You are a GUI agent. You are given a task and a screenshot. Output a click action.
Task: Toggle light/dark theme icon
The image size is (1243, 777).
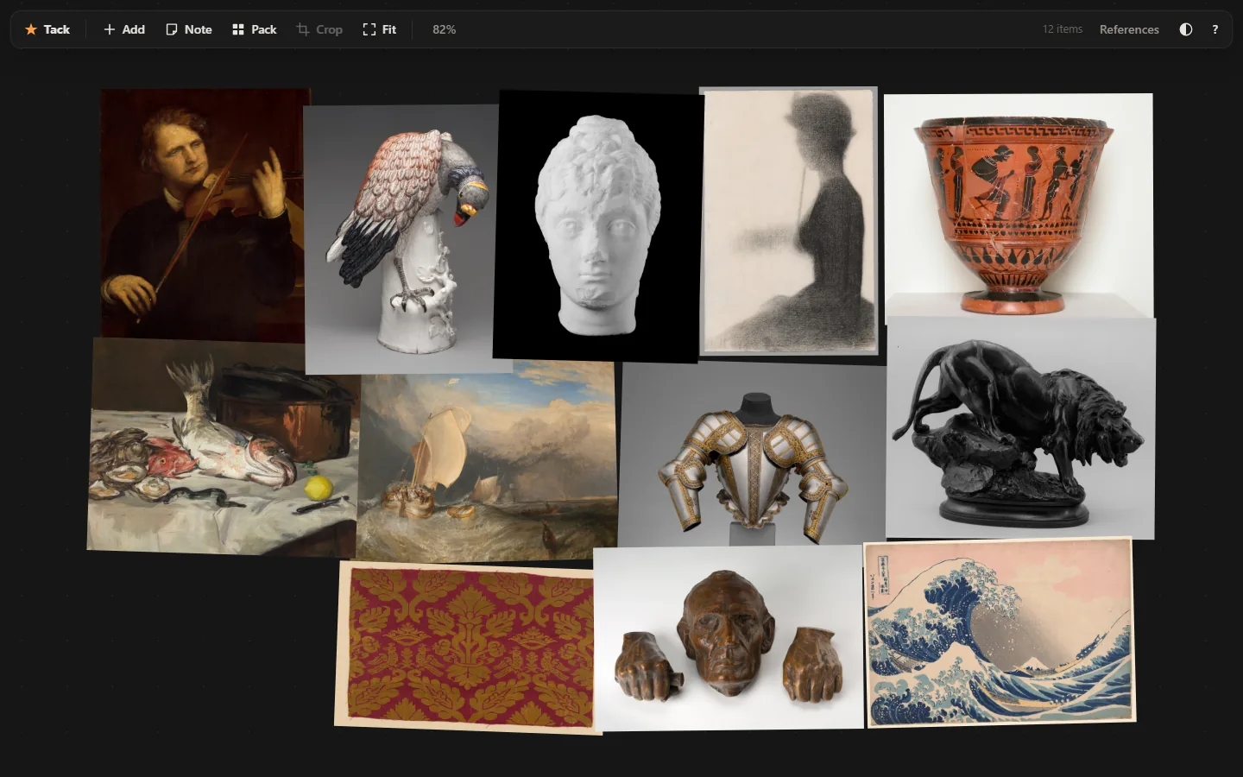tap(1186, 29)
